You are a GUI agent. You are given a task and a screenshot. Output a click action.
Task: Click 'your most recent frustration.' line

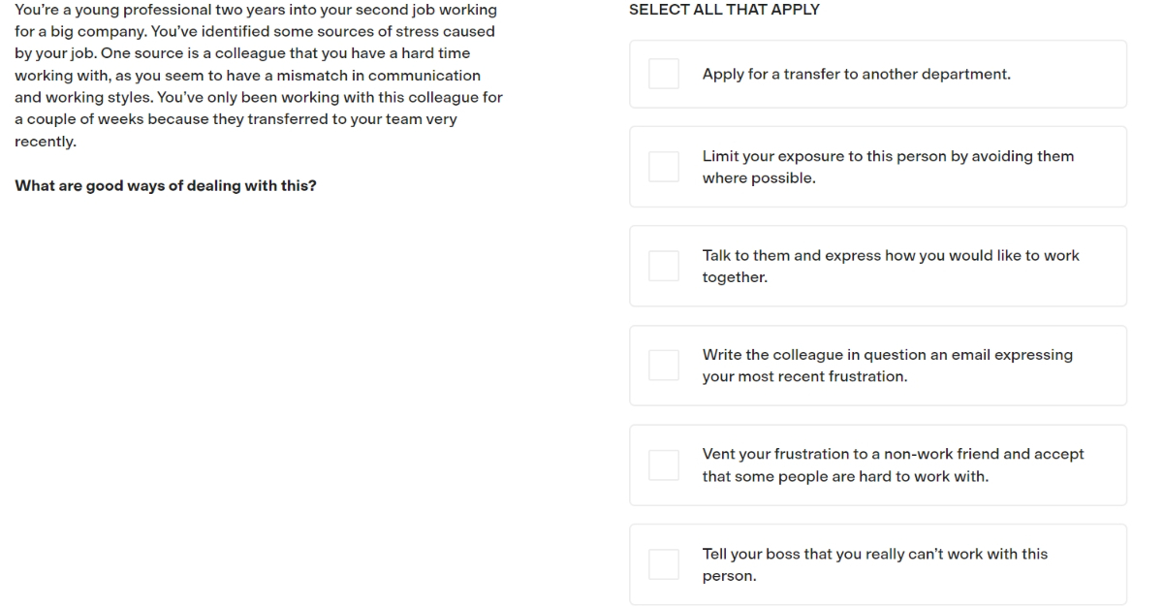(805, 376)
